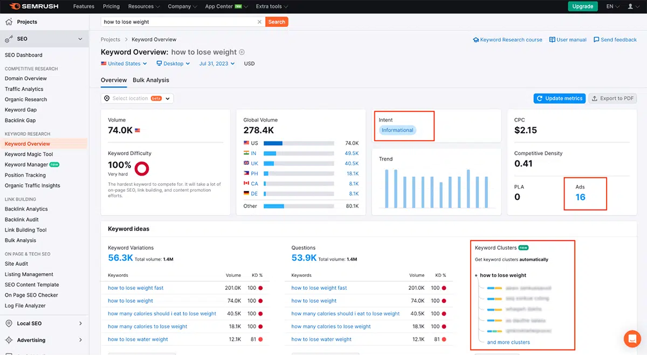The image size is (647, 355).
Task: Open the App Center menu
Action: tap(226, 6)
